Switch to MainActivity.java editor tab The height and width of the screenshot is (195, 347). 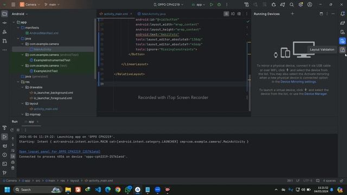152,14
